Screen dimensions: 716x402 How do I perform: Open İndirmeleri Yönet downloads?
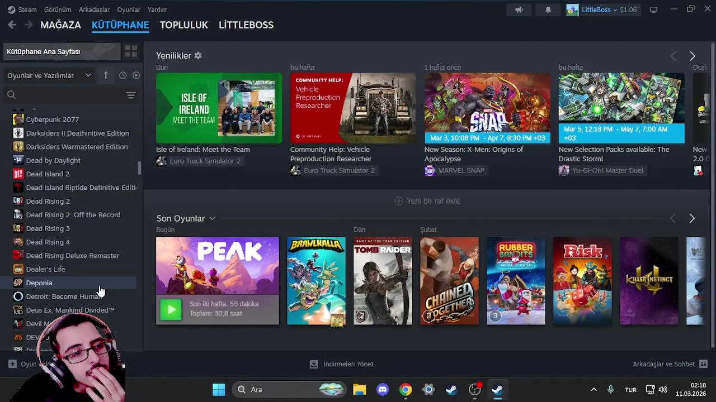[342, 364]
